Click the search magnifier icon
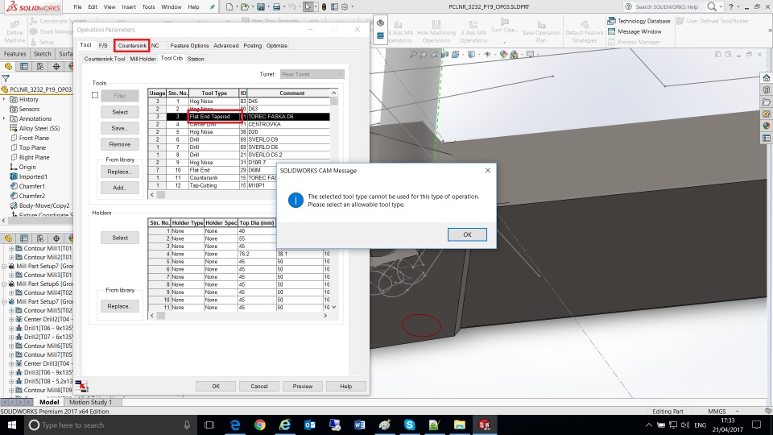 (711, 6)
